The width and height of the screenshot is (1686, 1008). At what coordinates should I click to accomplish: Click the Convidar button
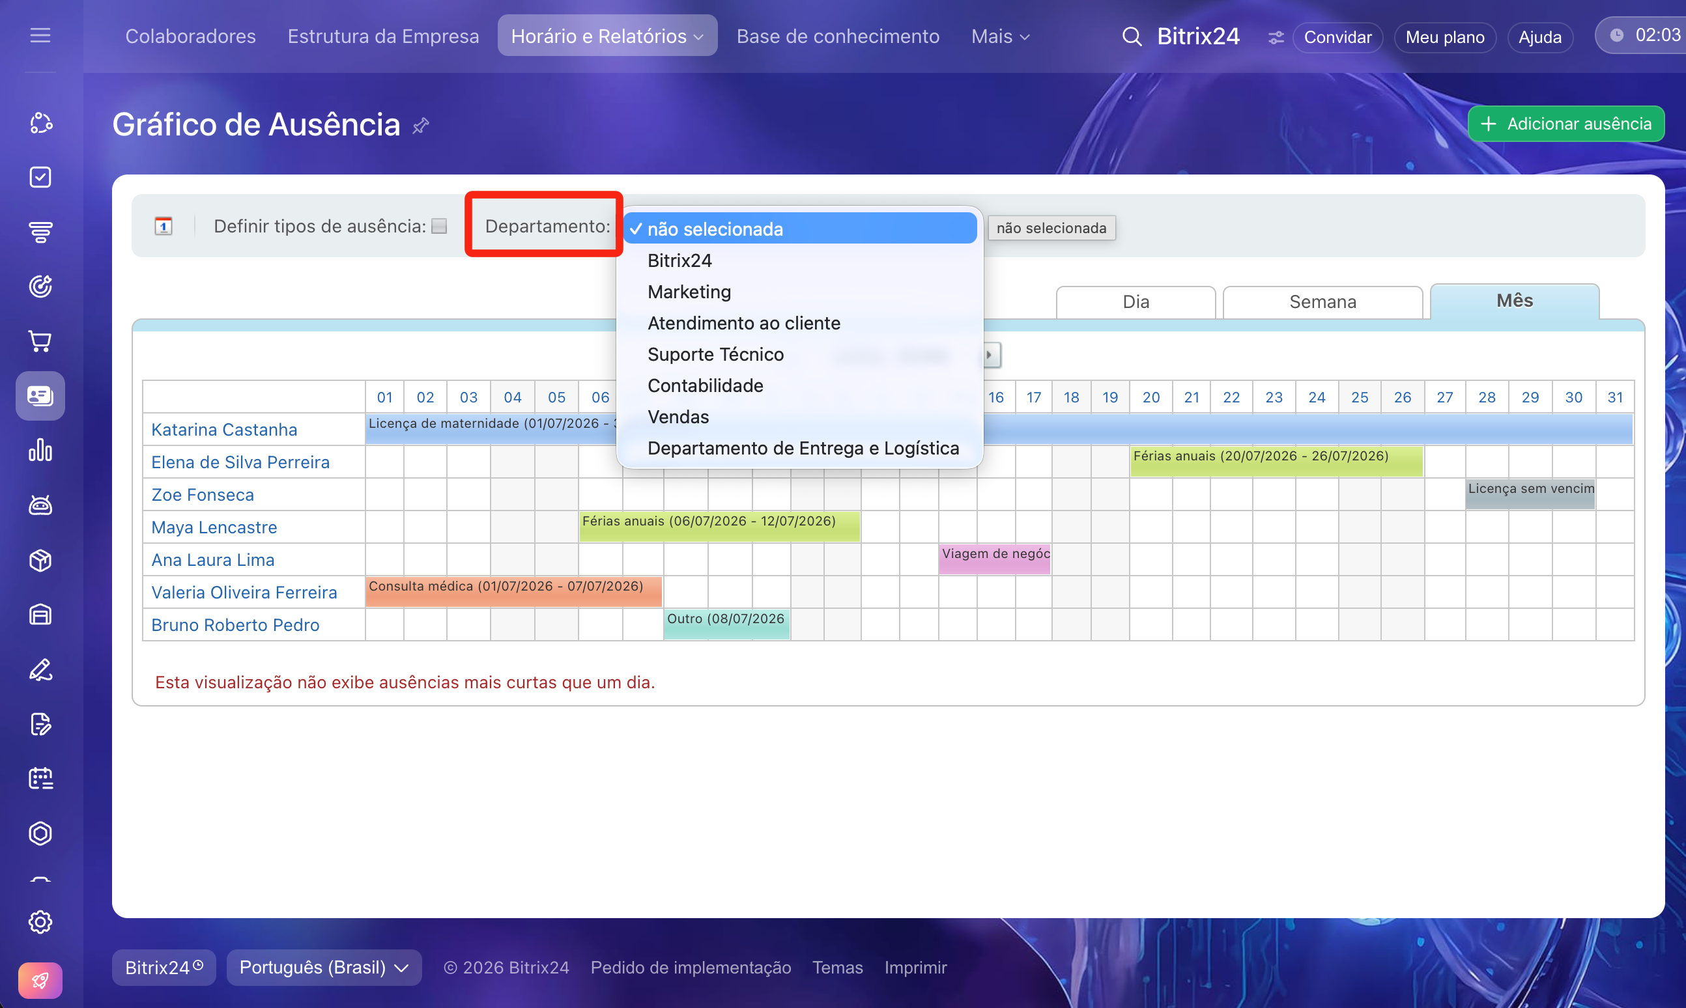click(1337, 37)
